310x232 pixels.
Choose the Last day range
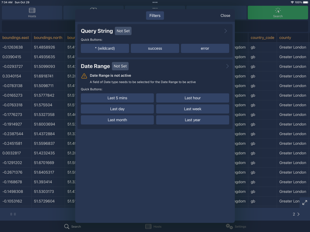(x=117, y=109)
